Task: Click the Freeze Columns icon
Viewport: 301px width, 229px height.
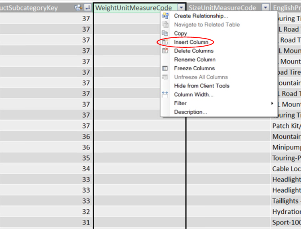Action: tap(165, 68)
